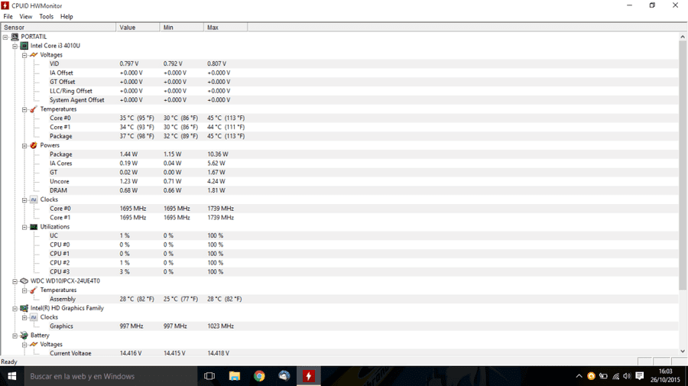688x386 pixels.
Task: Collapse the Battery node
Action: point(15,336)
